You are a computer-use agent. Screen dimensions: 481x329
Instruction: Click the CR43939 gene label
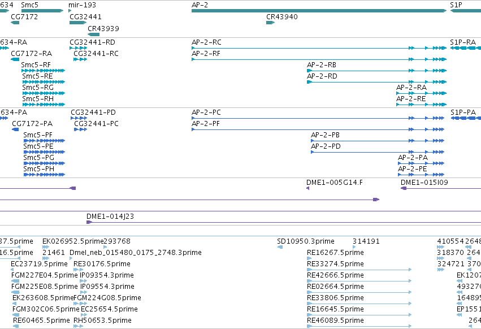coord(103,28)
